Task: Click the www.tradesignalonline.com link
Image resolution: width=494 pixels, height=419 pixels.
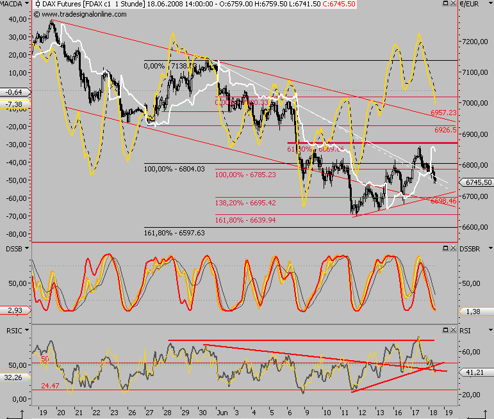Action: 84,15
